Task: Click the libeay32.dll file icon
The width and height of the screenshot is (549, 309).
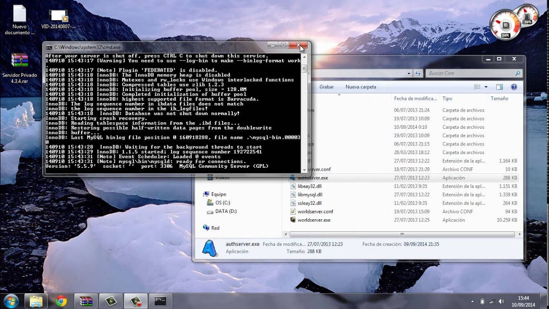Action: [x=293, y=186]
